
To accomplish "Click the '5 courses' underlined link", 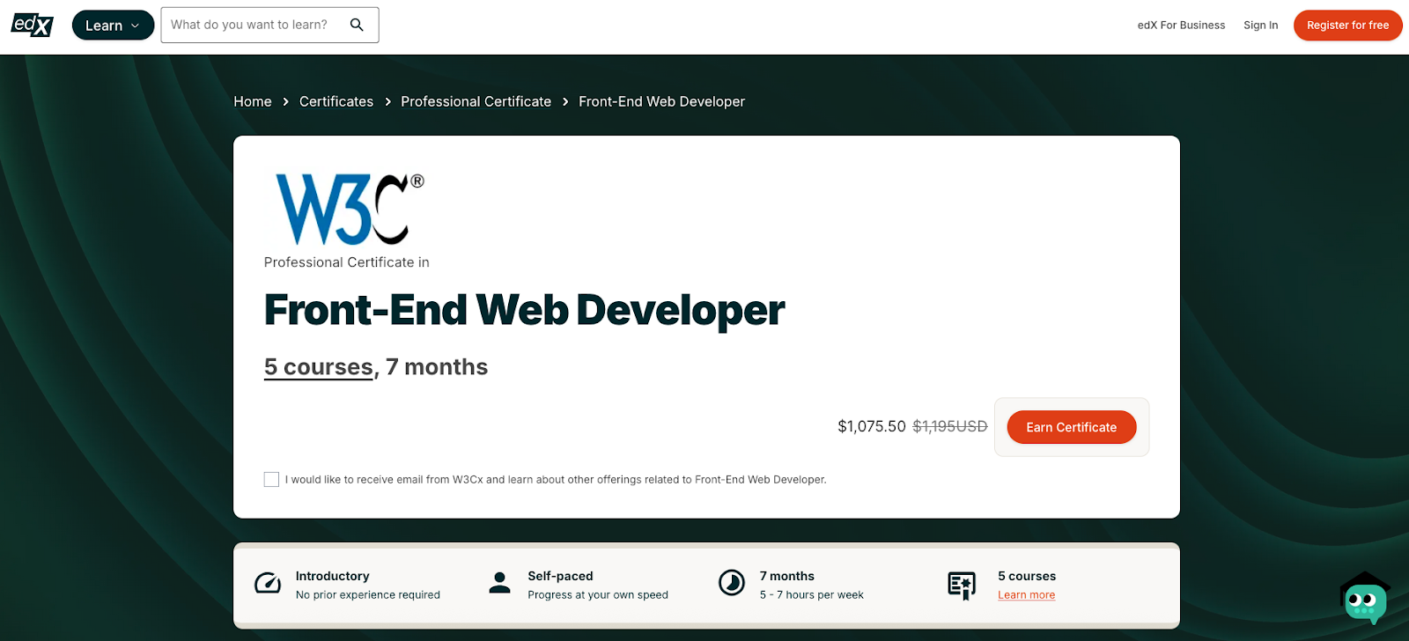I will 319,367.
